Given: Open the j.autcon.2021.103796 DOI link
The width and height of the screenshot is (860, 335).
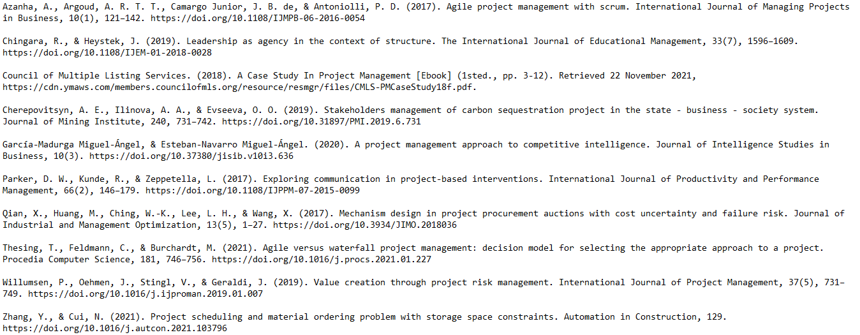Looking at the screenshot, I should pyautogui.click(x=115, y=329).
